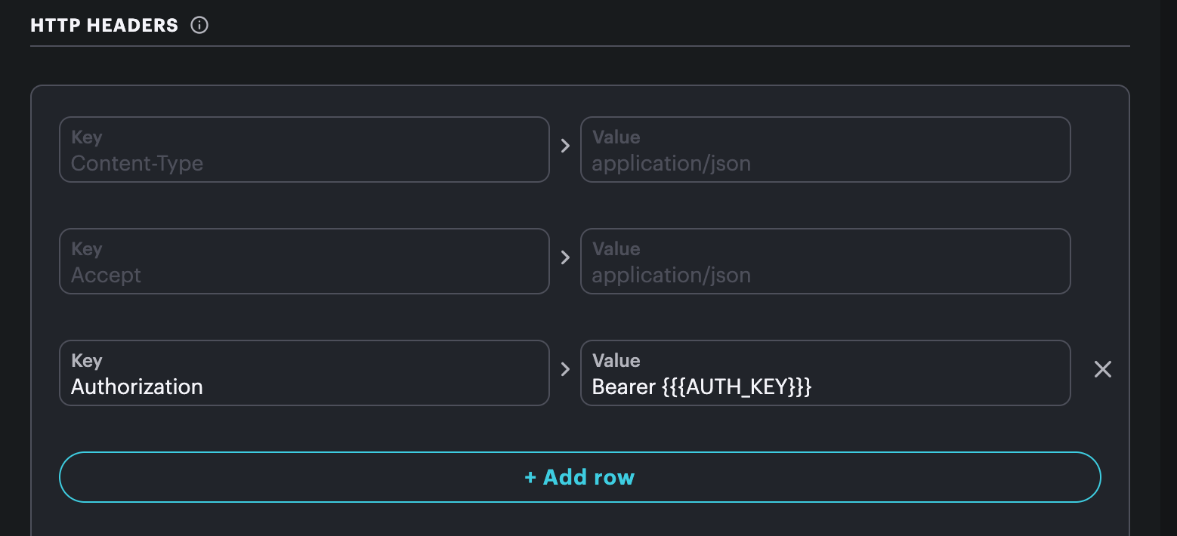Click the Key label in the Authorization row
The height and width of the screenshot is (536, 1177).
click(87, 361)
